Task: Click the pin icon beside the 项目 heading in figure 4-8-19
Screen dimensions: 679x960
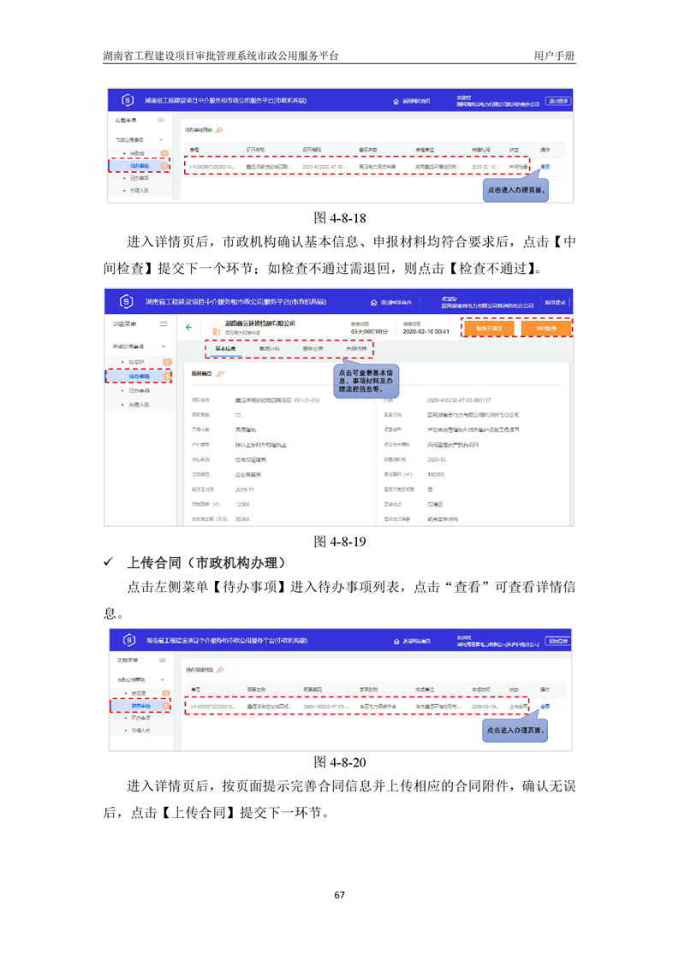Action: click(x=221, y=373)
